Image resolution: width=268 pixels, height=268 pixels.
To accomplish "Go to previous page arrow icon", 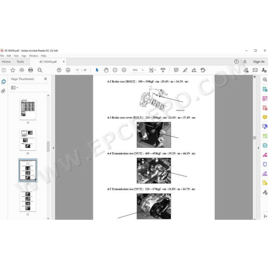I will click(59, 70).
